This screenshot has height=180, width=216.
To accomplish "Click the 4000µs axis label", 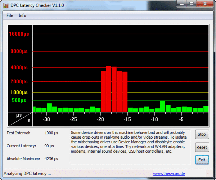I will tap(19, 67).
